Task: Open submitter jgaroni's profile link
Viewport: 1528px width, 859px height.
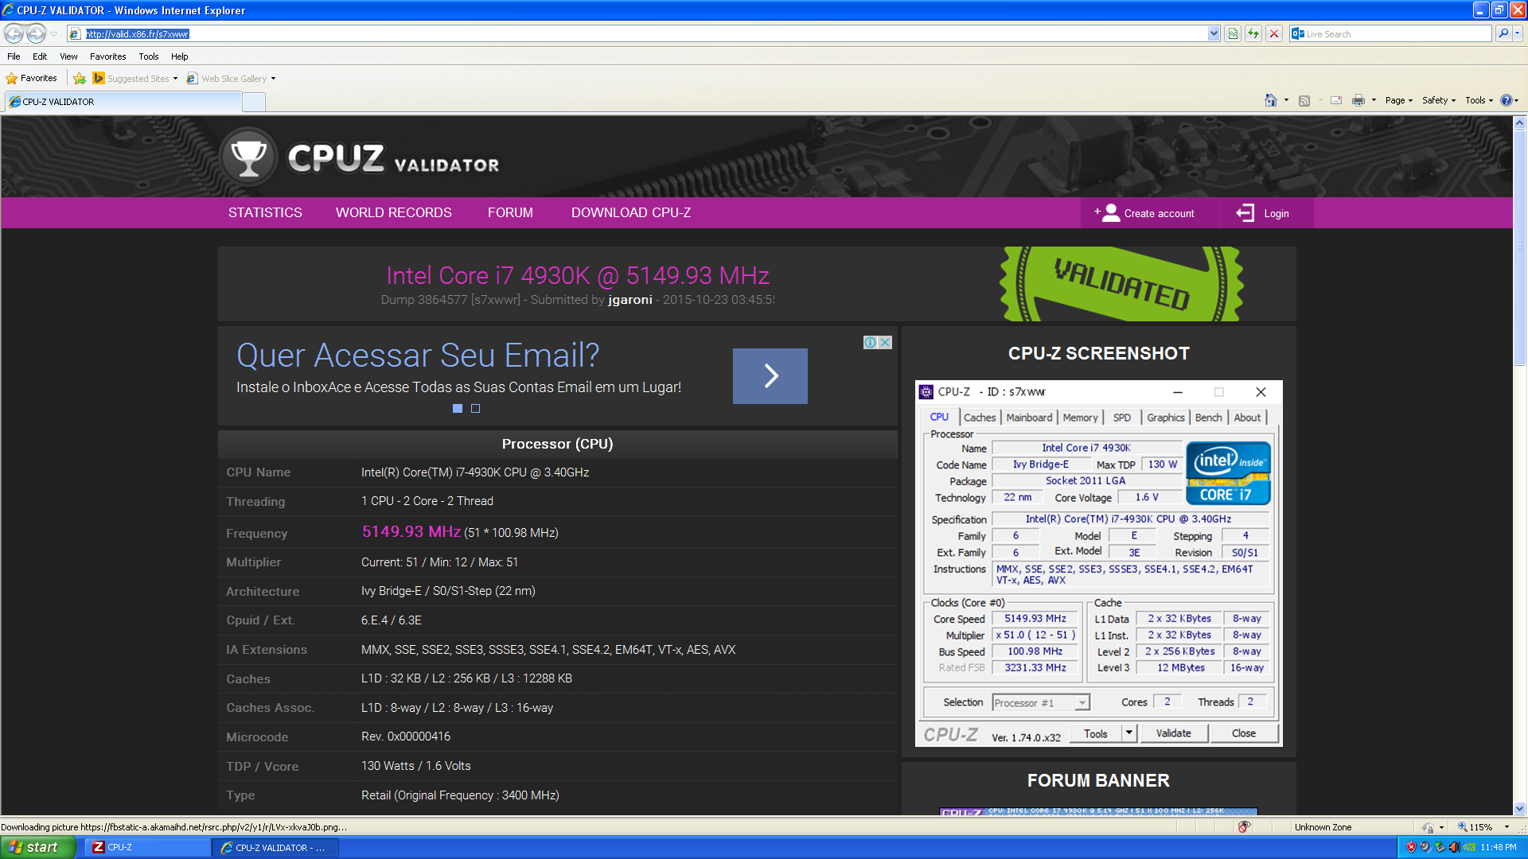Action: (x=630, y=300)
